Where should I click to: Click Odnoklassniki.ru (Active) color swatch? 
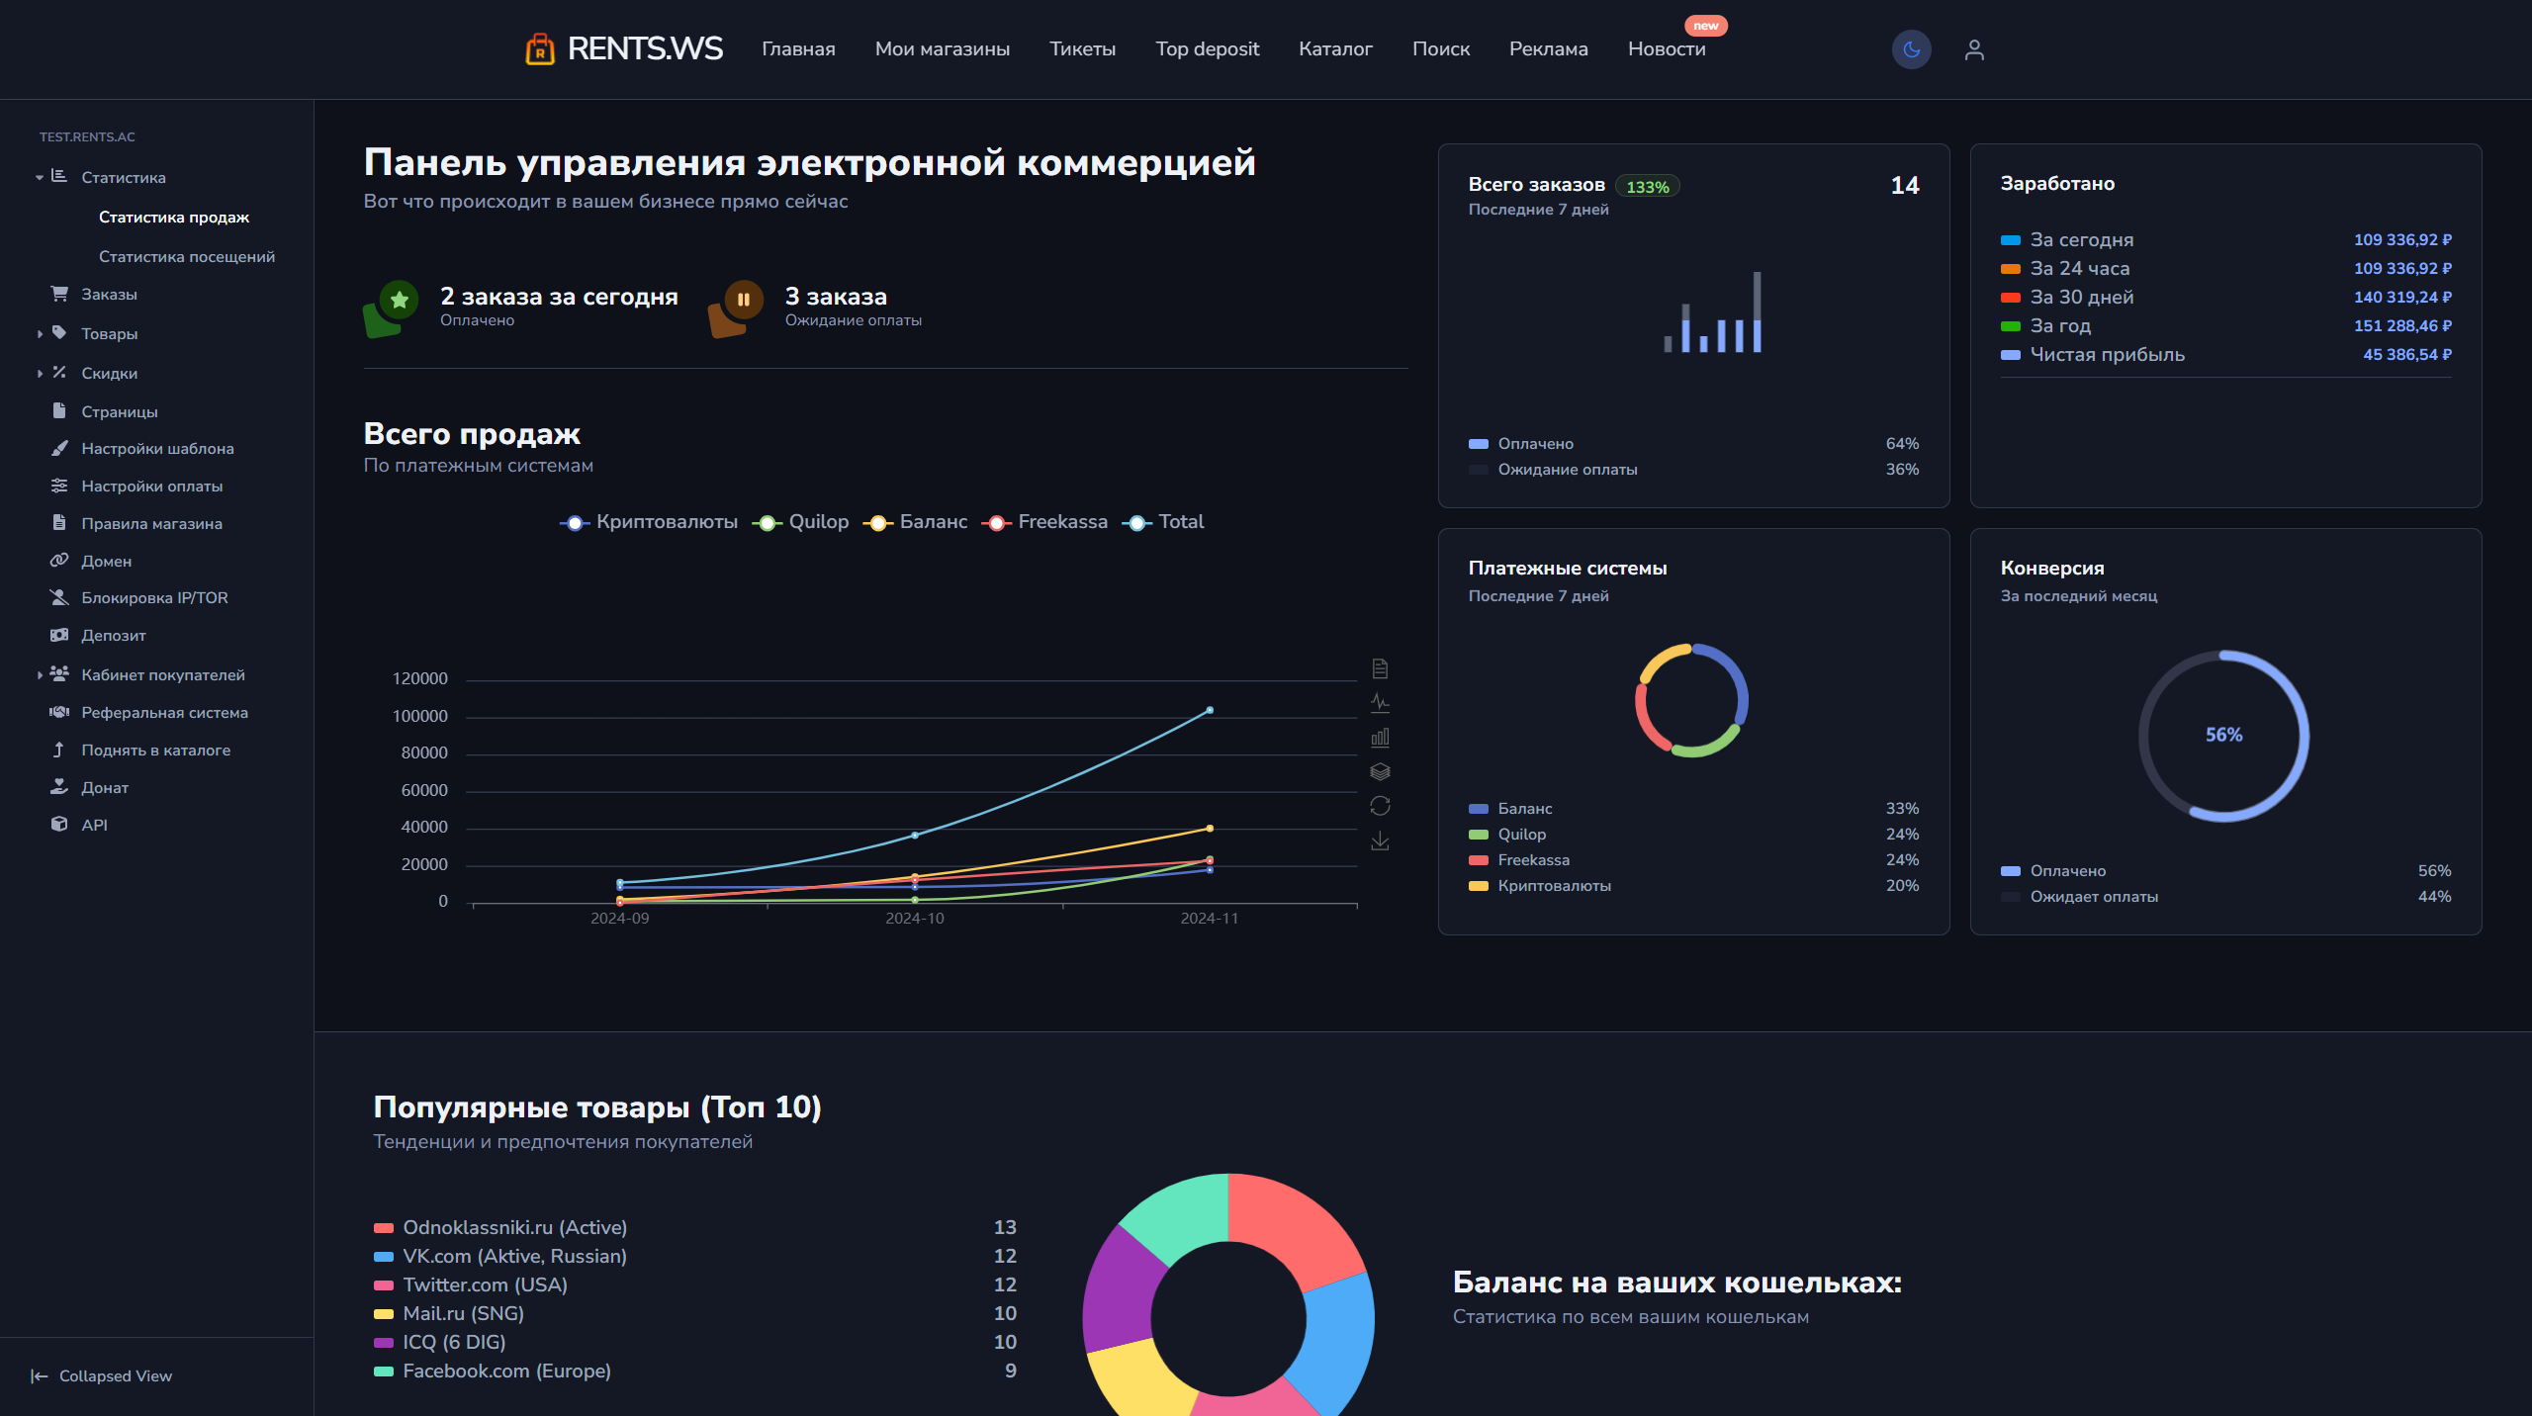(x=384, y=1228)
